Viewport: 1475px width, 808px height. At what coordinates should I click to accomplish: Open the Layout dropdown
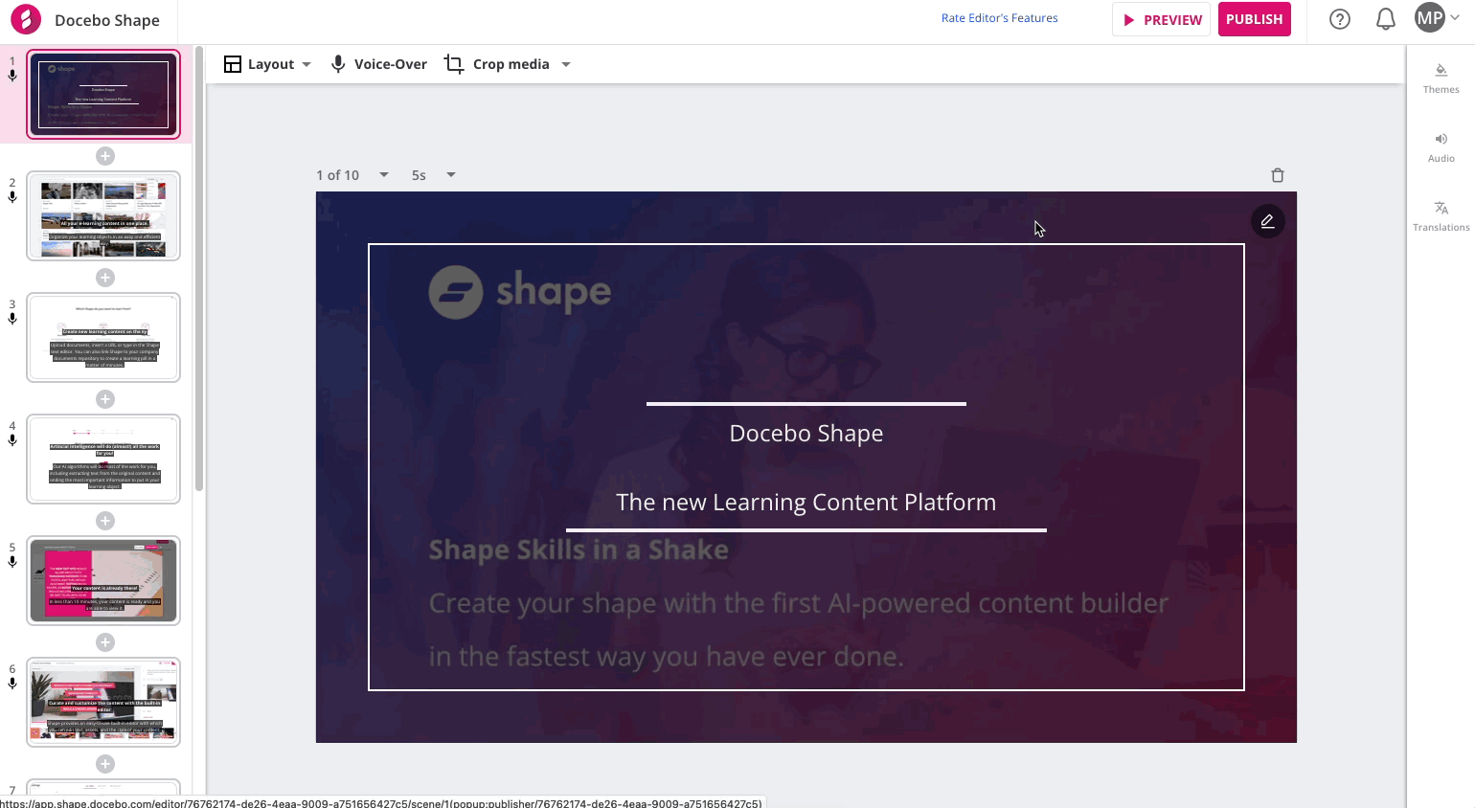[267, 64]
